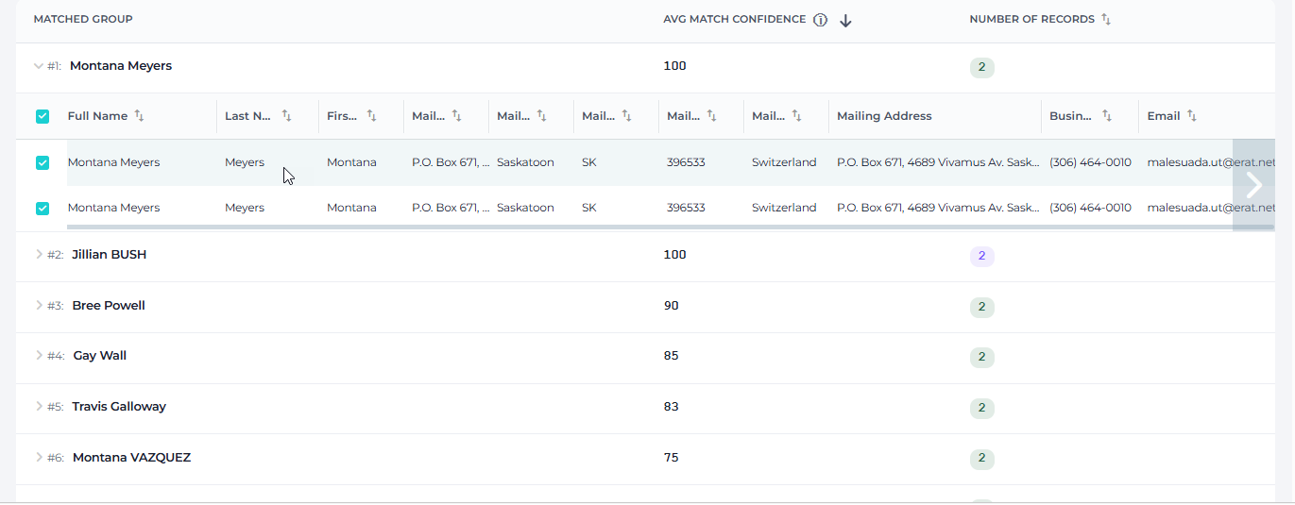Sort the Full Name column
Image resolution: width=1295 pixels, height=505 pixels.
click(139, 116)
